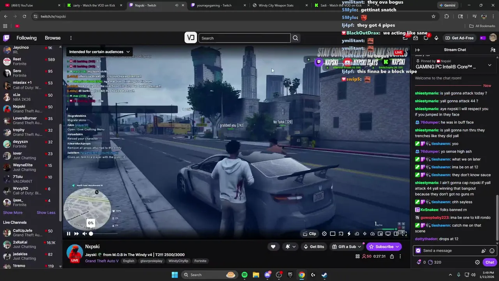This screenshot has width=499, height=281.
Task: Open the emote picker smiley icon
Action: point(492,251)
